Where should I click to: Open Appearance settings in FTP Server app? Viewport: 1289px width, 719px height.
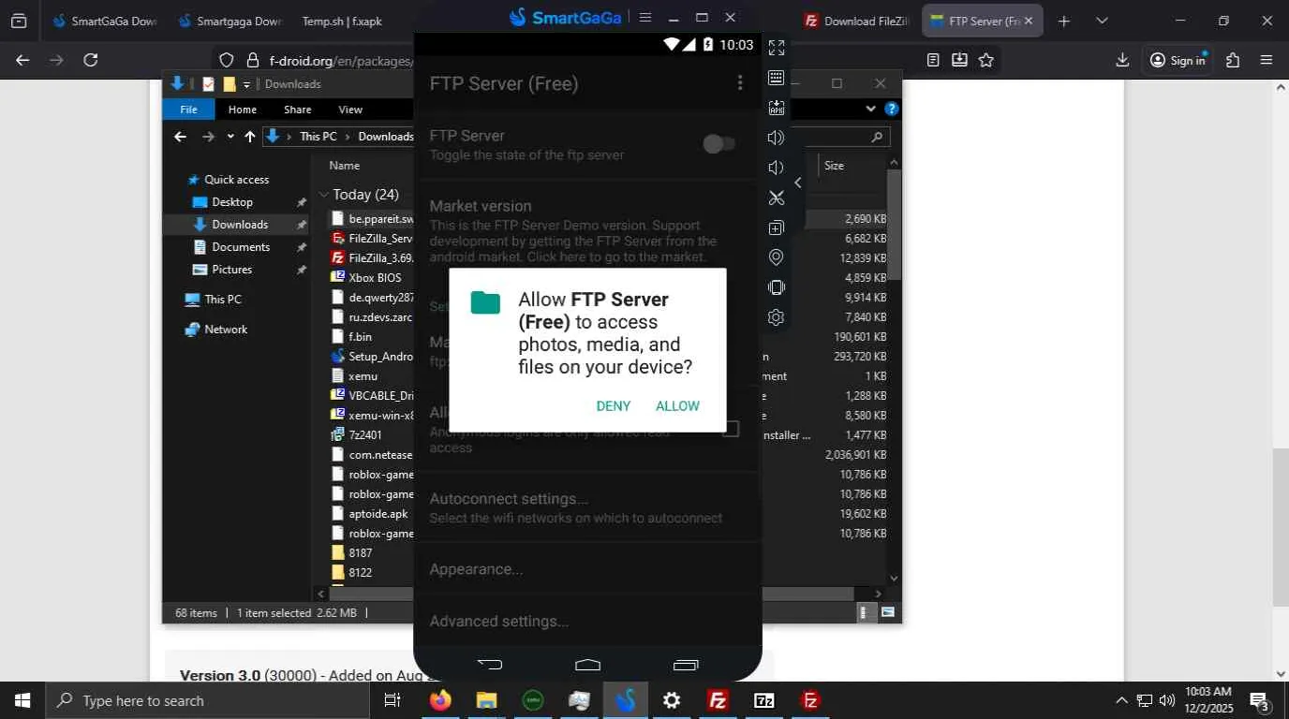(x=587, y=569)
